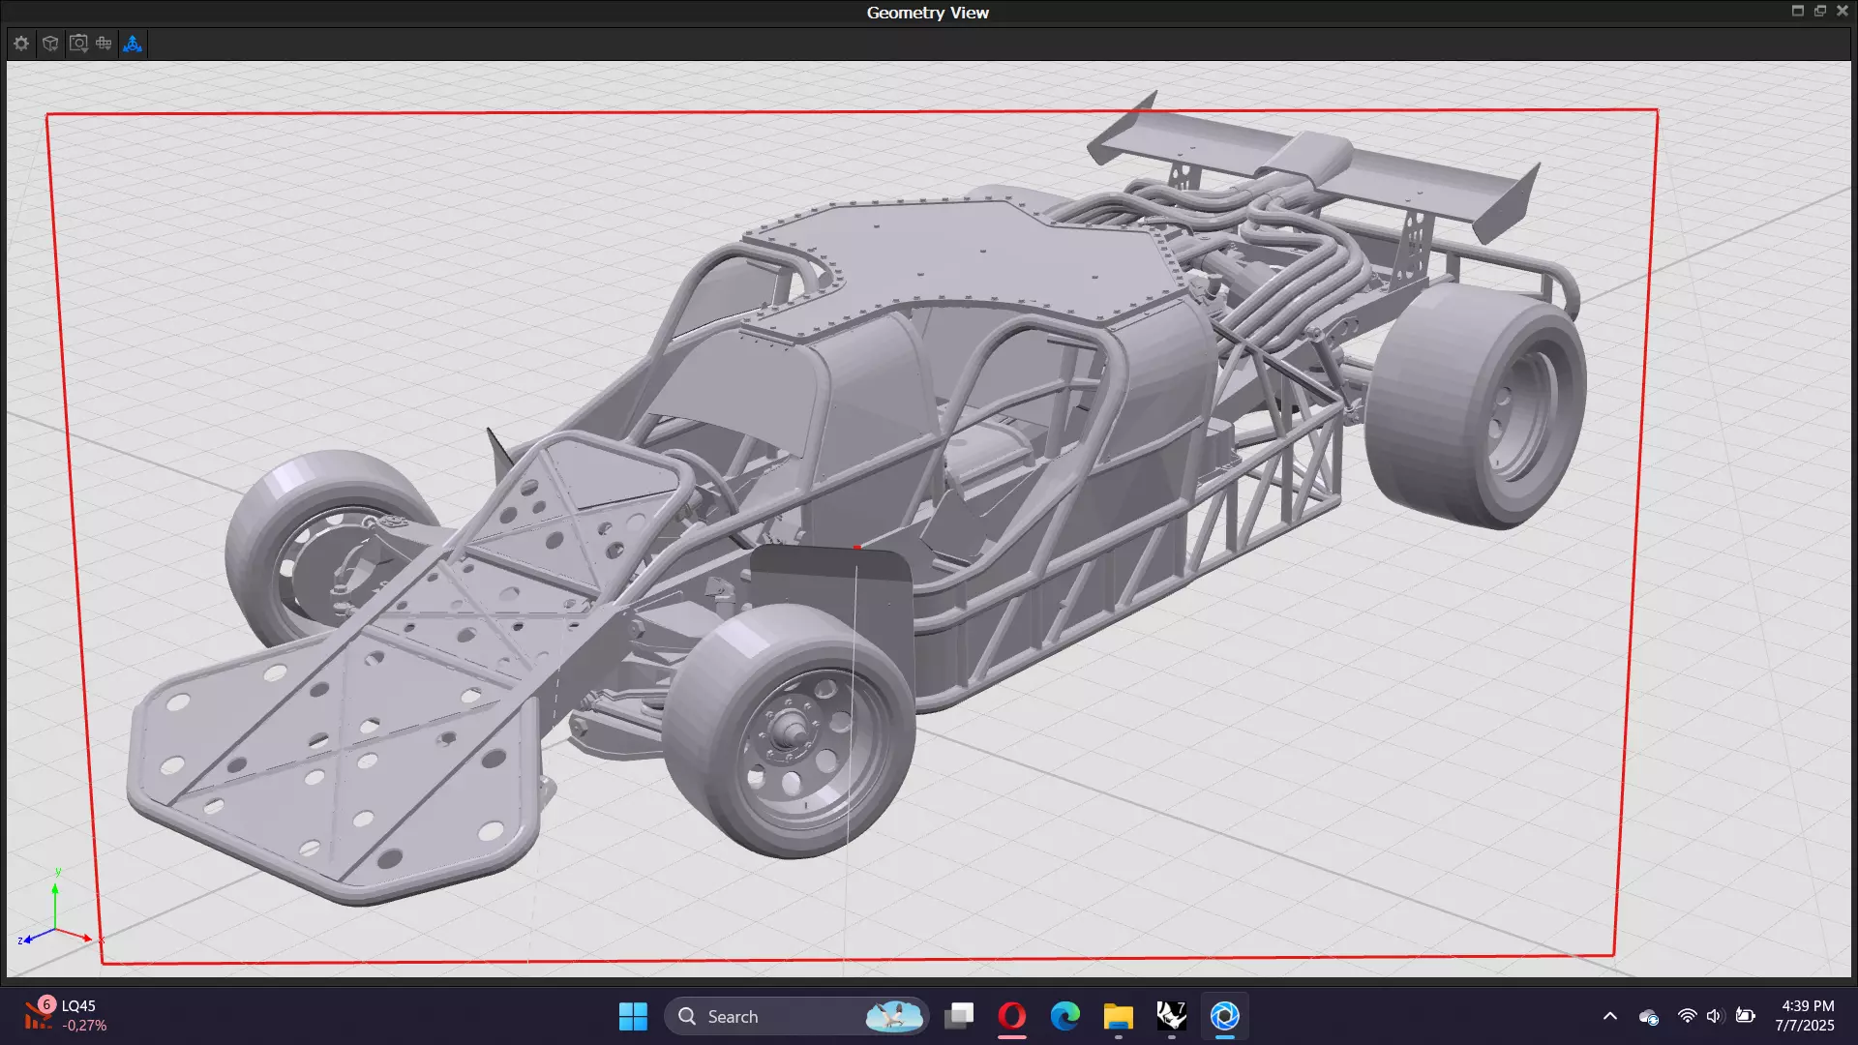Click the Windows Start button
This screenshot has height=1045, width=1858.
click(633, 1016)
